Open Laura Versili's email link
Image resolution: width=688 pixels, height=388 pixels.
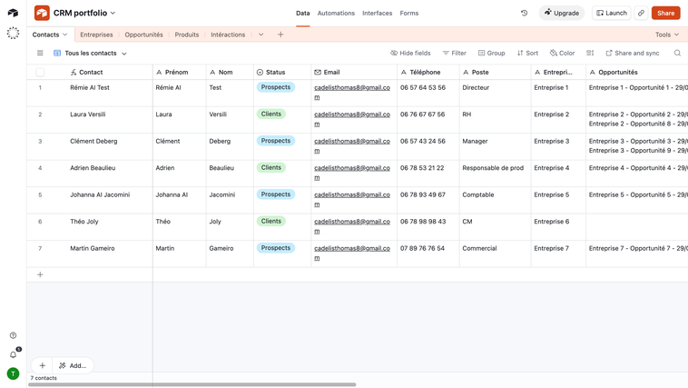(x=351, y=114)
